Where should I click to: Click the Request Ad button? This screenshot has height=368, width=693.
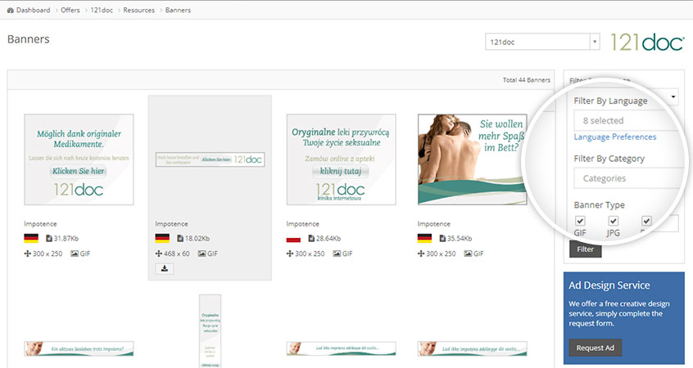(595, 348)
